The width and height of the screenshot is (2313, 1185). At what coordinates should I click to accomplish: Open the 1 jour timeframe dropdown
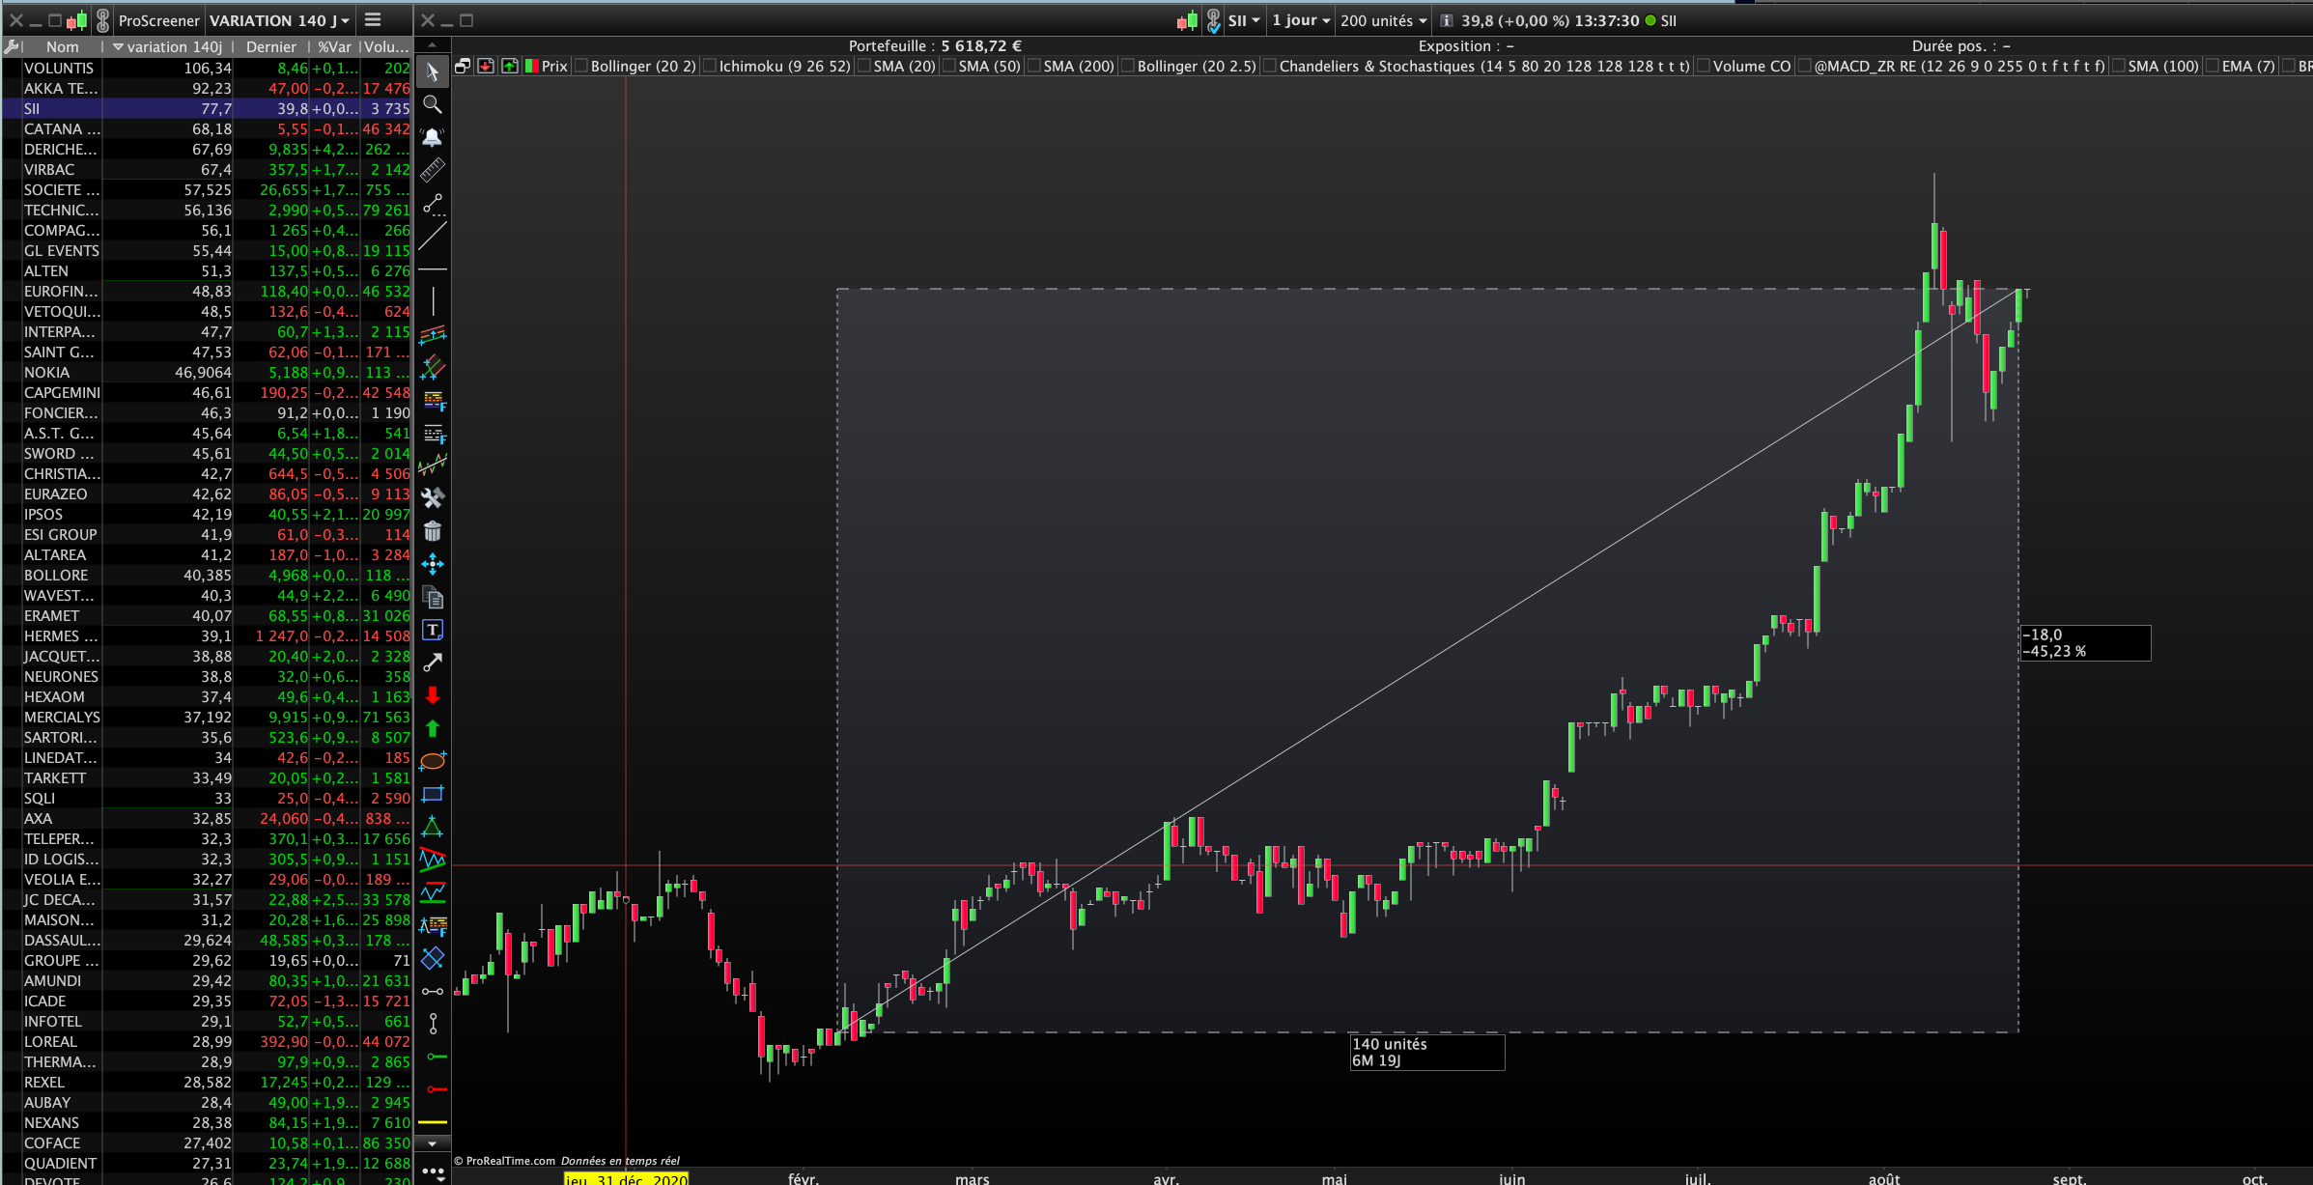1300,20
